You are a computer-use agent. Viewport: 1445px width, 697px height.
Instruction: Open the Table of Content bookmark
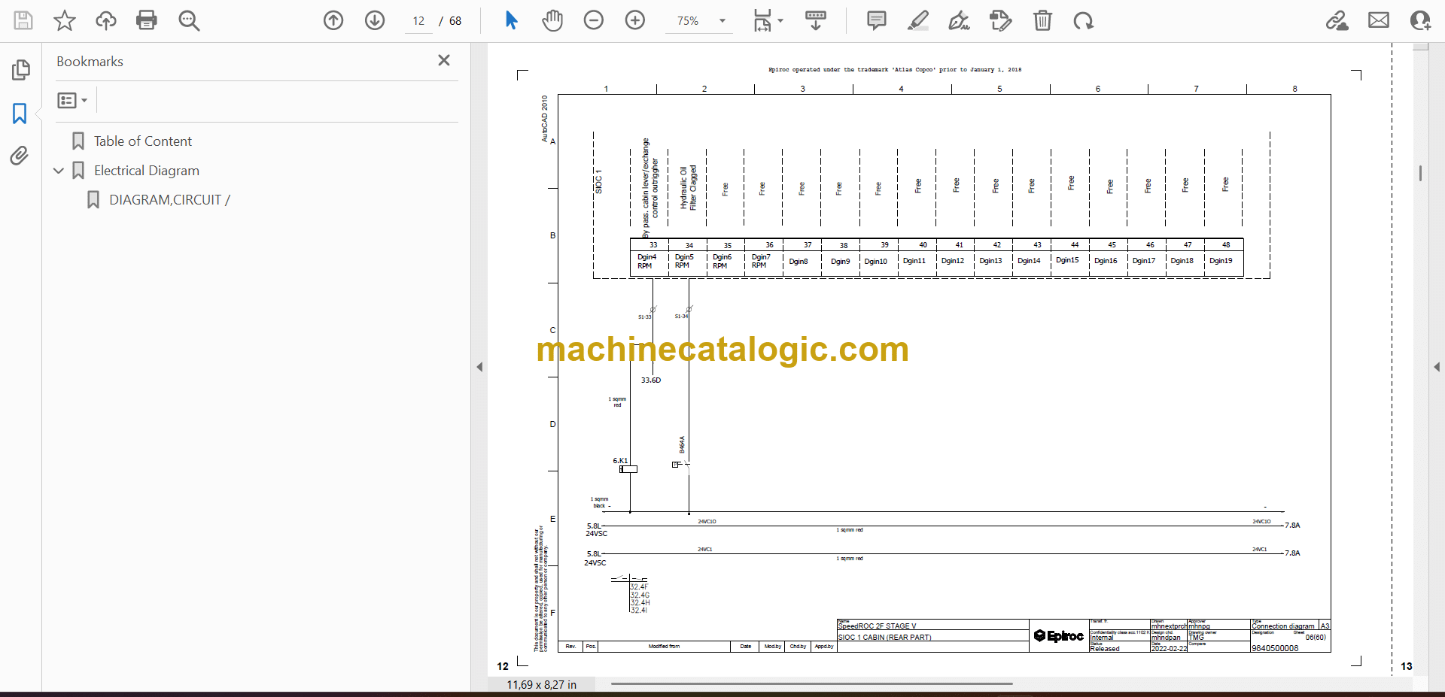tap(142, 141)
